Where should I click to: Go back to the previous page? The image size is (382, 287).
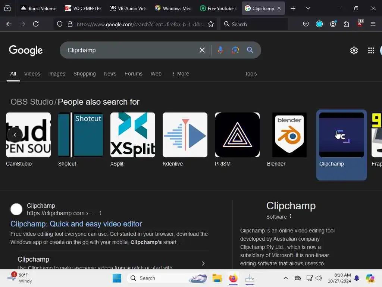(x=9, y=24)
